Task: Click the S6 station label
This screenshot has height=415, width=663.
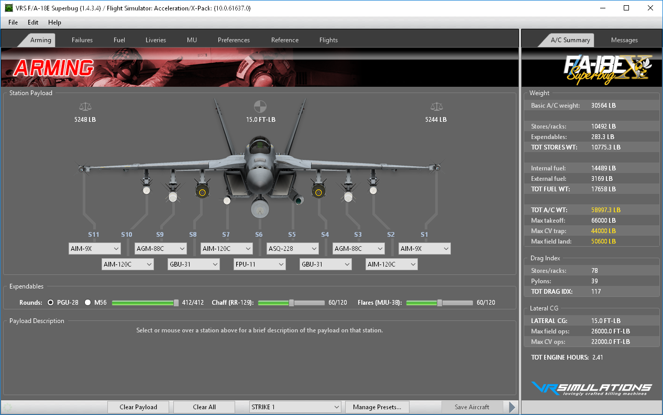Action: click(x=259, y=235)
